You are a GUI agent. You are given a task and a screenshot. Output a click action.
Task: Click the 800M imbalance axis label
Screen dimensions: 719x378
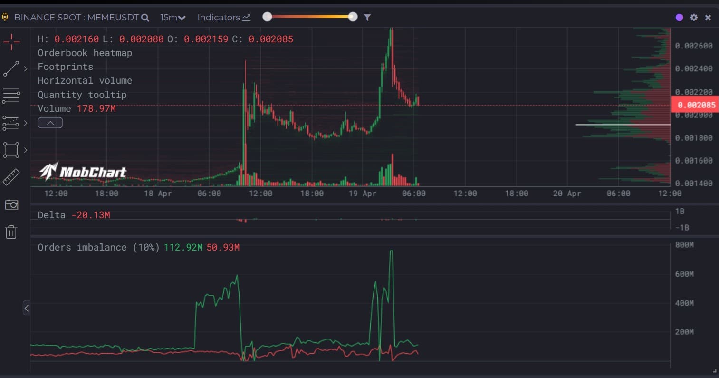[x=684, y=245]
